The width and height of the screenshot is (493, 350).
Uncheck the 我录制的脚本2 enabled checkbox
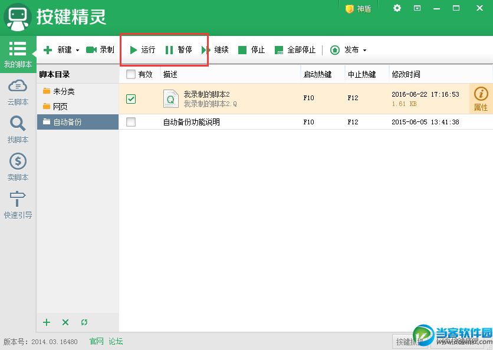point(131,99)
